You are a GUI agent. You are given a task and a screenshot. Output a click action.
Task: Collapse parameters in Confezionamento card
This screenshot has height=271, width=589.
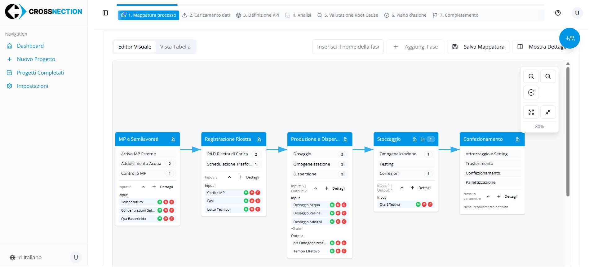click(x=488, y=196)
